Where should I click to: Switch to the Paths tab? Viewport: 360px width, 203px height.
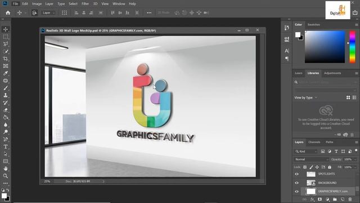[329, 142]
